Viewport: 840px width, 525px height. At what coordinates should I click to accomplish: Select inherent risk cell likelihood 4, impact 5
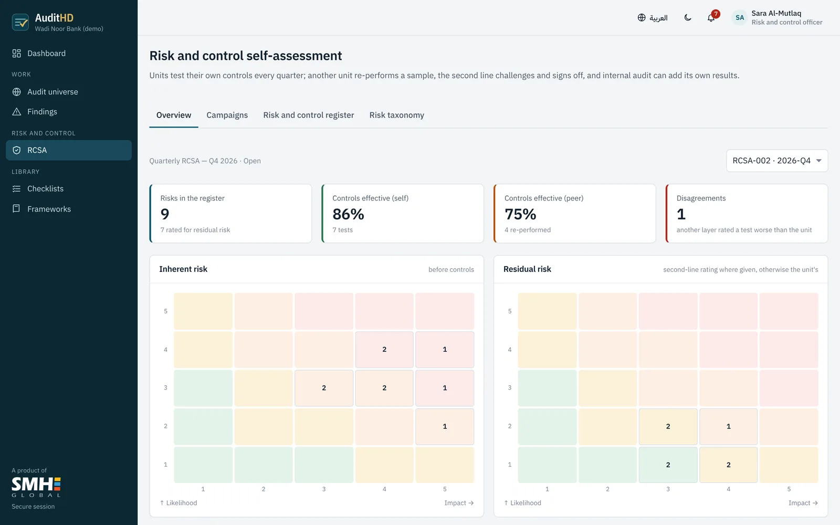click(x=445, y=350)
